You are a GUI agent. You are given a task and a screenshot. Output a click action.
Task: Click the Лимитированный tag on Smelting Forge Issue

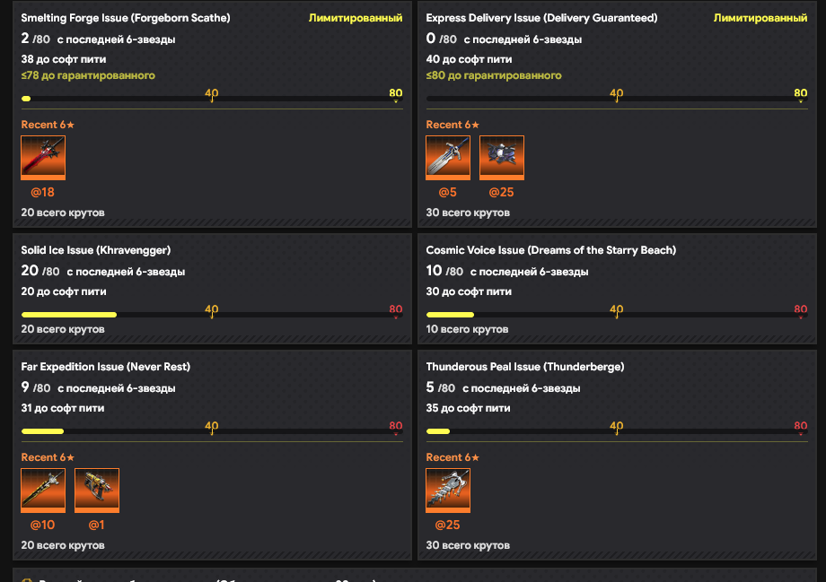(x=356, y=18)
